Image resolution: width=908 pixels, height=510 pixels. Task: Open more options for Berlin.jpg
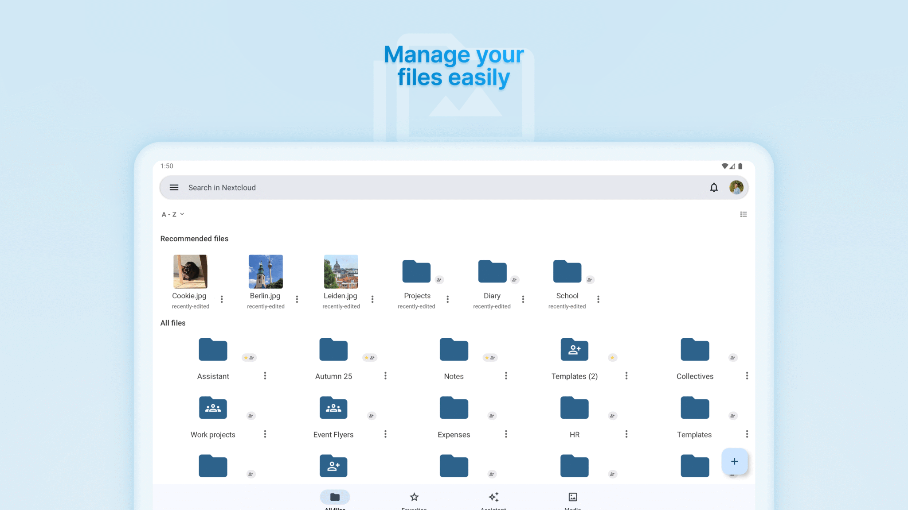pyautogui.click(x=297, y=299)
